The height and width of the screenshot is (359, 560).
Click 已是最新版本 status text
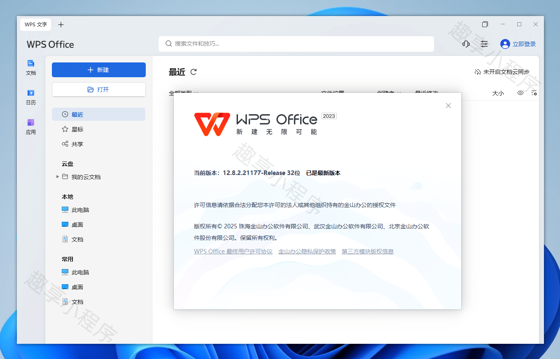(x=323, y=173)
